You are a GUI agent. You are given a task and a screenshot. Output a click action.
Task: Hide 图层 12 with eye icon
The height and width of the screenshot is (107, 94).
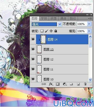33,59
